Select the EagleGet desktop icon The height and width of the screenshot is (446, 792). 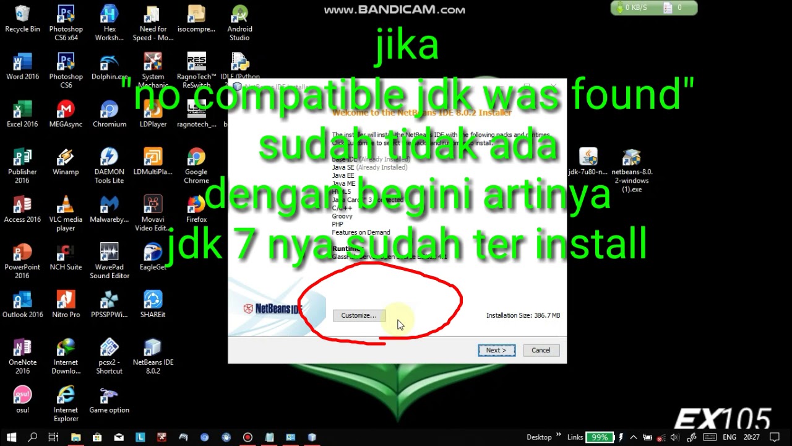tap(153, 258)
